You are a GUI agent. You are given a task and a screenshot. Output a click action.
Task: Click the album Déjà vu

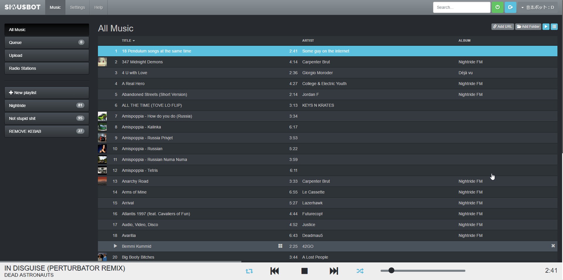(x=466, y=73)
